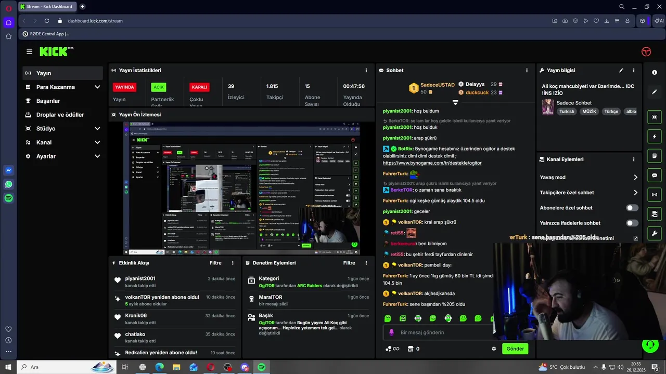Click the Windows taskbar search box Ara
This screenshot has width=666, height=374.
pos(66,367)
